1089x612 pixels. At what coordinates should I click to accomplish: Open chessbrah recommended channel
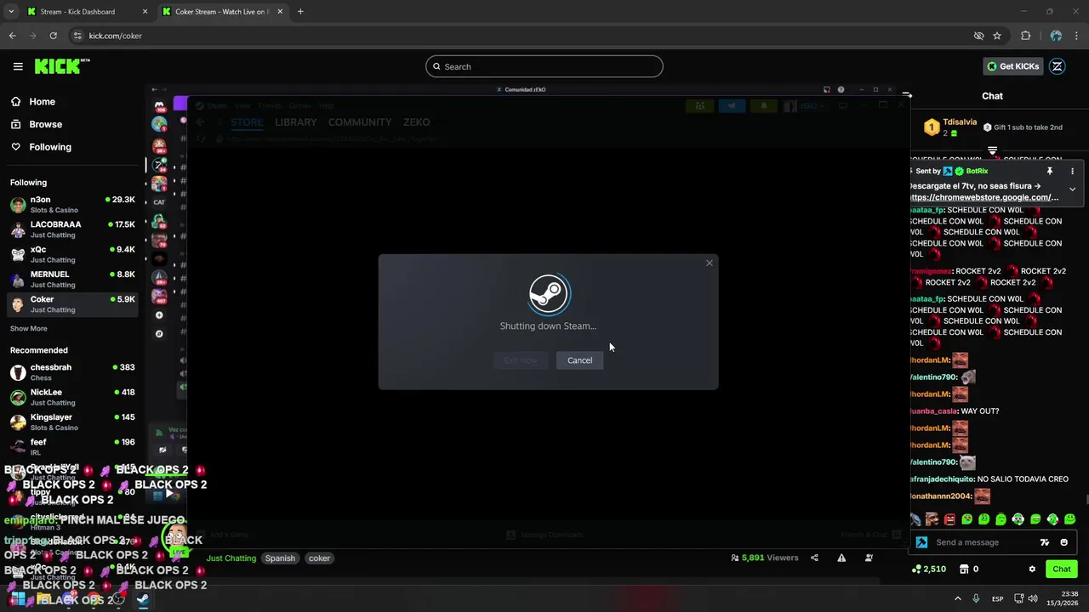tap(72, 372)
